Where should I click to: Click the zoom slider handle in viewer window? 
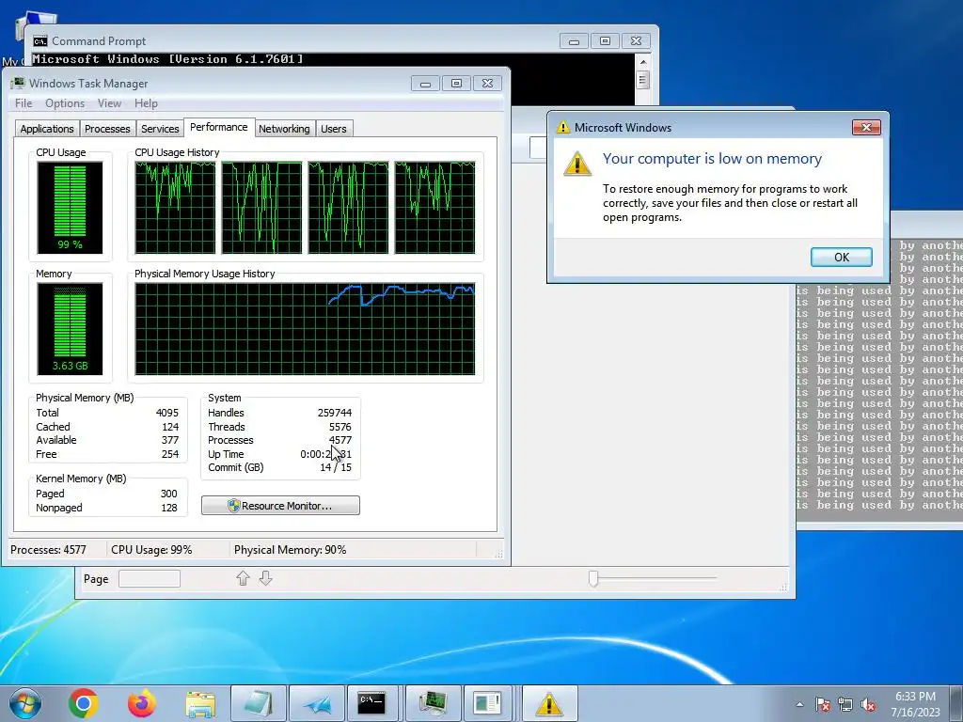(x=593, y=578)
